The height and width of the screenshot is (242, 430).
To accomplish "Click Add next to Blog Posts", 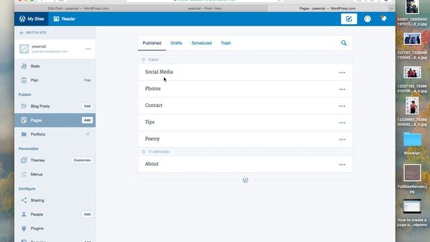I will (87, 106).
